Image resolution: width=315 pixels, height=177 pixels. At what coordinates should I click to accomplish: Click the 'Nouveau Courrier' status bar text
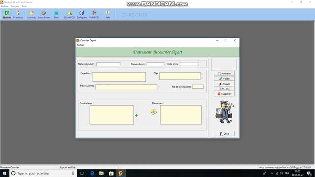(x=10, y=167)
